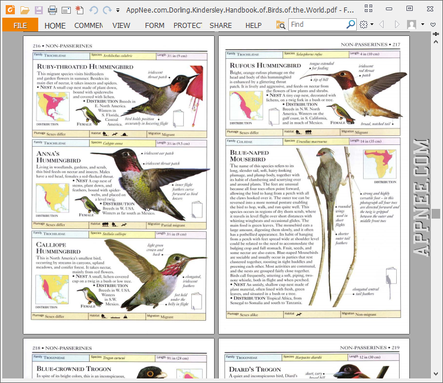The image size is (443, 383).
Task: Expand the quick access toolbar customize arrow
Action: coord(118,11)
